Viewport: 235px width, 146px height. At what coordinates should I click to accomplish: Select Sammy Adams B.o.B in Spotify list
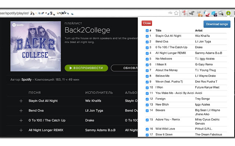[x=100, y=130]
